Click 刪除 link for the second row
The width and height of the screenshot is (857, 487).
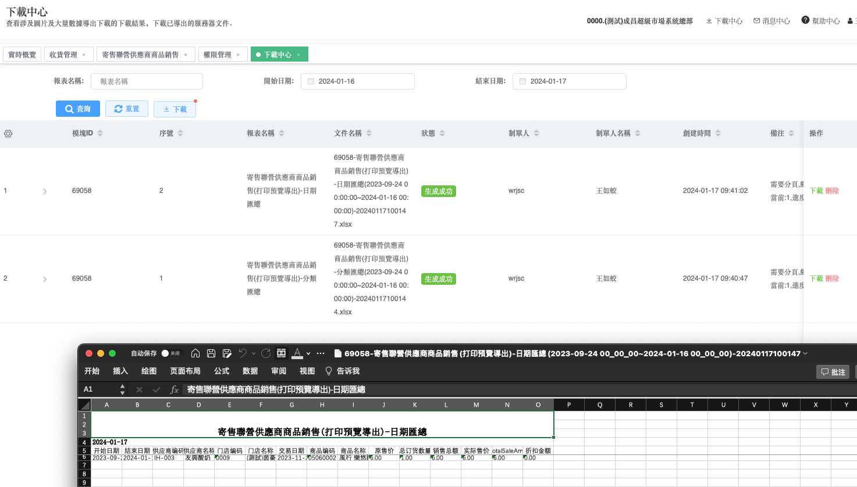[832, 278]
